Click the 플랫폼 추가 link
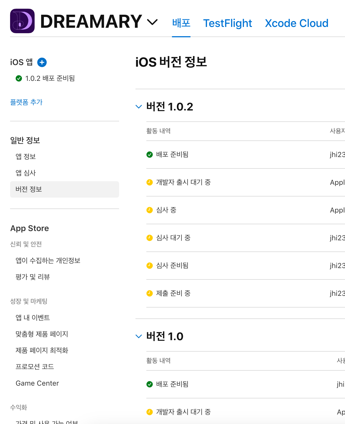This screenshot has height=424, width=345. point(26,102)
